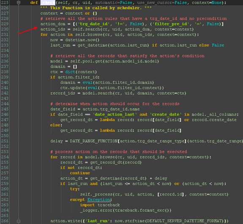Click the 'create_date' string on line 246

pos(166,115)
